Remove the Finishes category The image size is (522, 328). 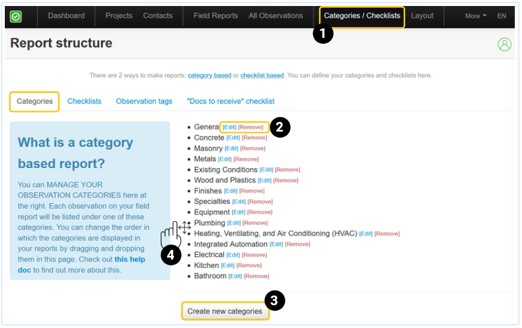tap(252, 191)
